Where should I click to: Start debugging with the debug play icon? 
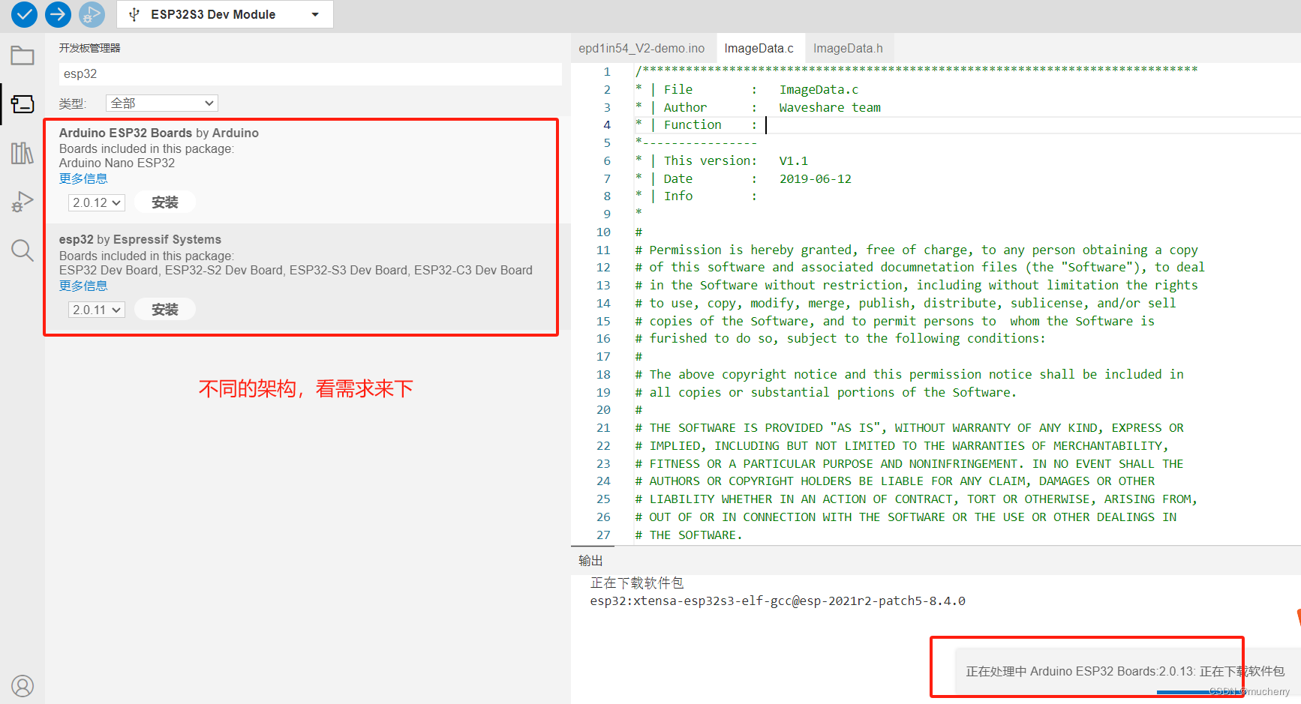coord(92,14)
